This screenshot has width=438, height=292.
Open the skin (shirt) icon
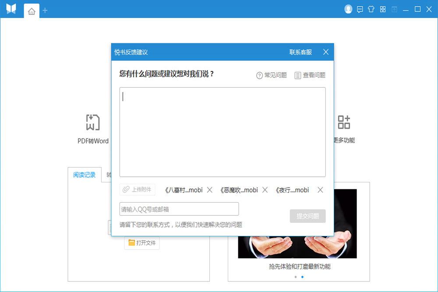click(371, 9)
